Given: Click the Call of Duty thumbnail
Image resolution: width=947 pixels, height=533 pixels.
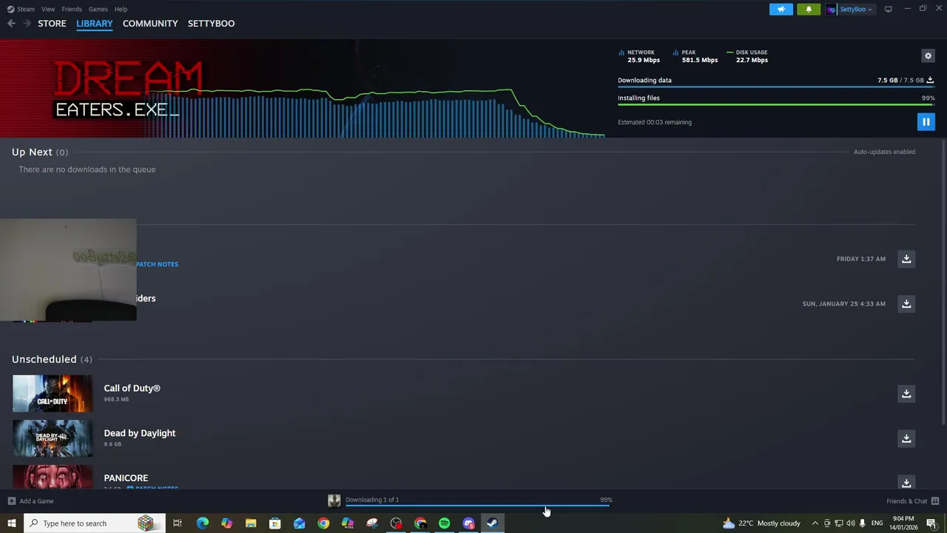Looking at the screenshot, I should (x=53, y=393).
